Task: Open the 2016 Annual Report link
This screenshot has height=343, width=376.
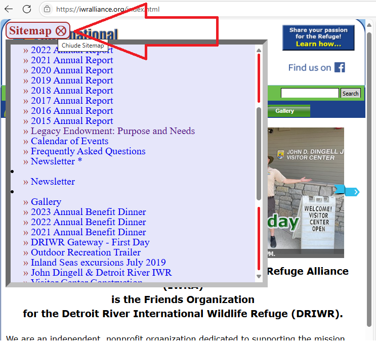Action: [72, 111]
